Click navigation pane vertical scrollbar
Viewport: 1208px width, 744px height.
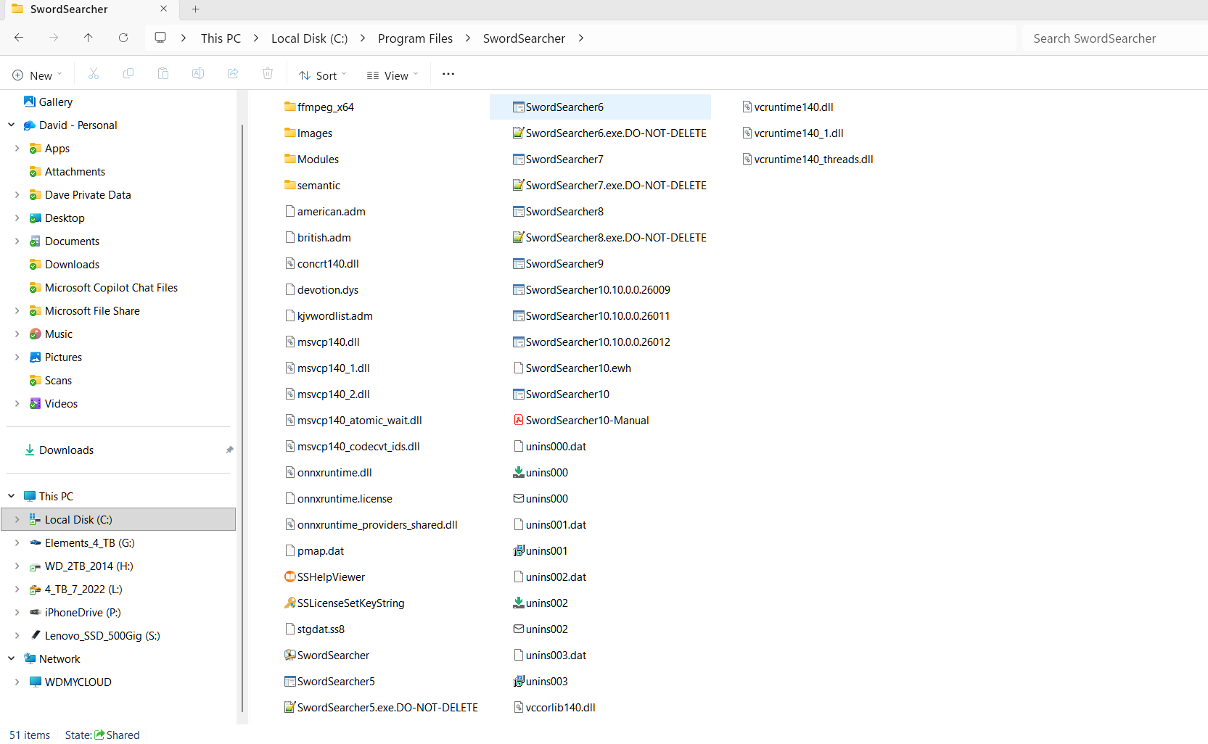coord(242,417)
